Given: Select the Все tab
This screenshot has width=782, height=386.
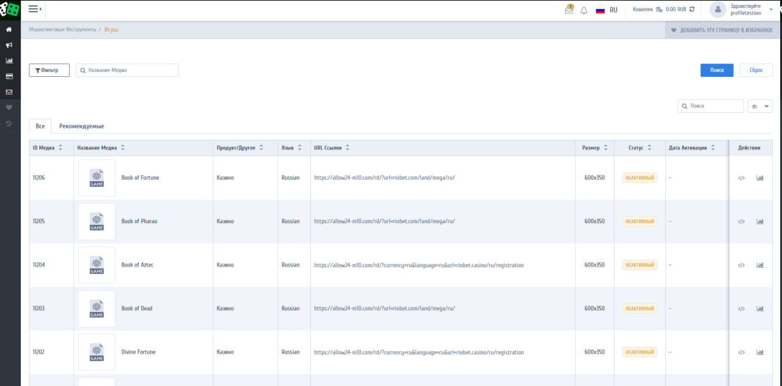Looking at the screenshot, I should (40, 126).
